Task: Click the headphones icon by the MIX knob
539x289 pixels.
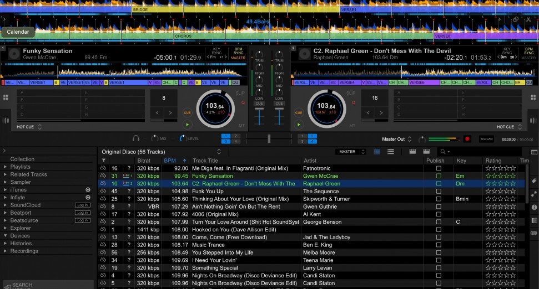Action: pyautogui.click(x=136, y=138)
